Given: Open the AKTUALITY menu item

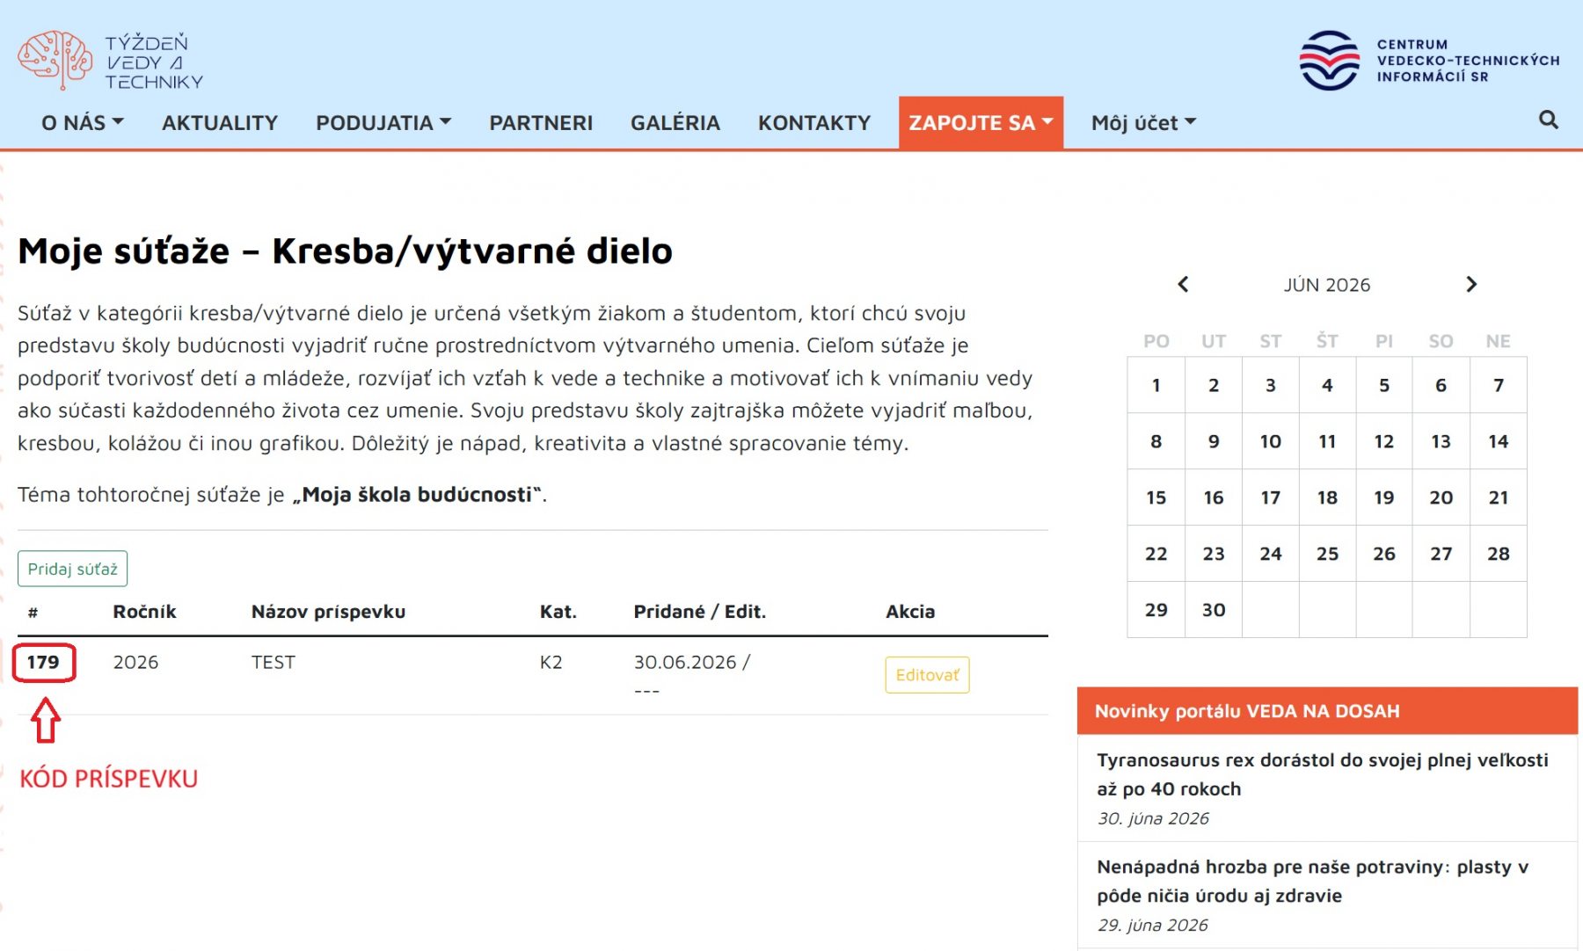Looking at the screenshot, I should pos(220,122).
